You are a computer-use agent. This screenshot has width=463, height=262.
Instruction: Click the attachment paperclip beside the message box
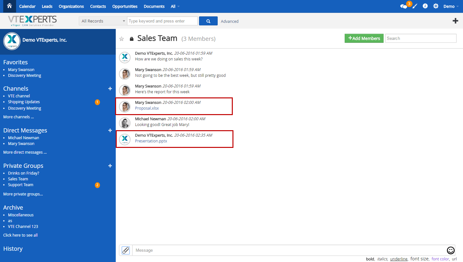click(x=125, y=250)
